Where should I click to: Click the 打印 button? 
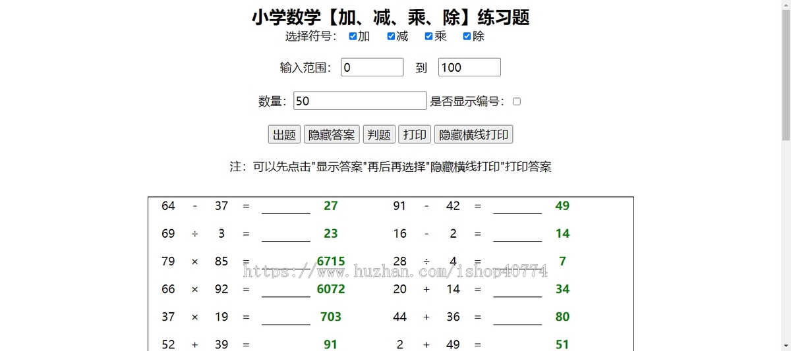[x=415, y=134]
